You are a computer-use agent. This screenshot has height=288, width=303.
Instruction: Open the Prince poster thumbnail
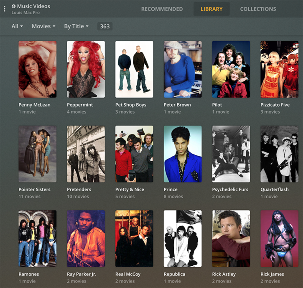[183, 154]
